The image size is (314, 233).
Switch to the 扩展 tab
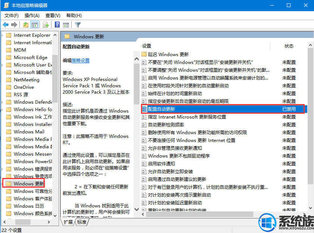click(x=68, y=222)
